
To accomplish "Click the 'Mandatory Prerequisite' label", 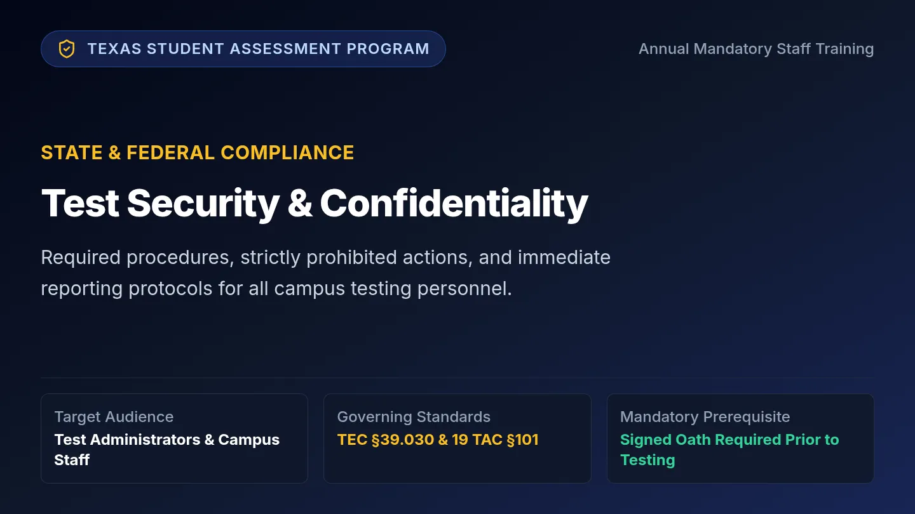I will pos(705,417).
